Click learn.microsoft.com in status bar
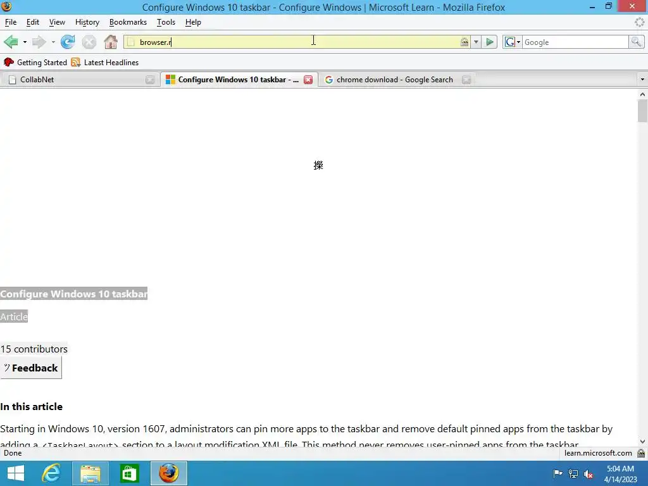The height and width of the screenshot is (486, 648). pos(598,453)
